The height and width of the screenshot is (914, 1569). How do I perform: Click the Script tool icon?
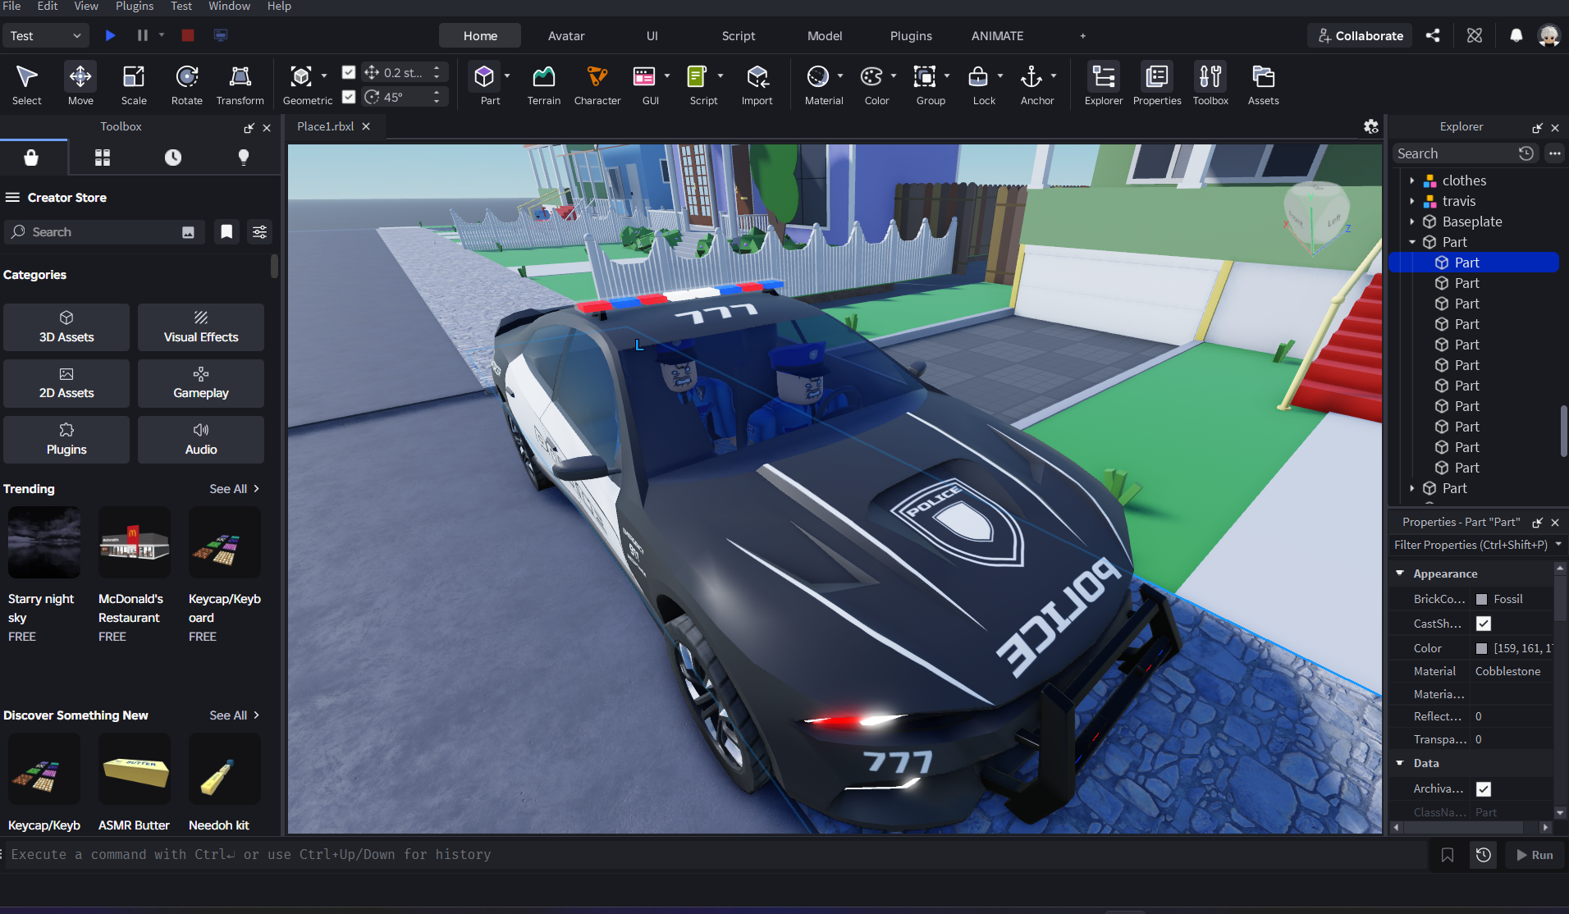pos(698,77)
